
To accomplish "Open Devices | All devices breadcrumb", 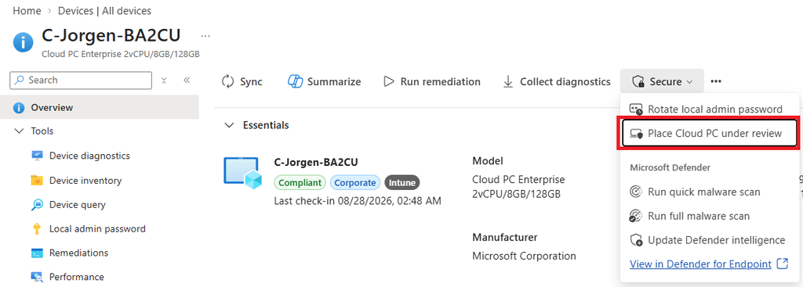I will point(104,11).
